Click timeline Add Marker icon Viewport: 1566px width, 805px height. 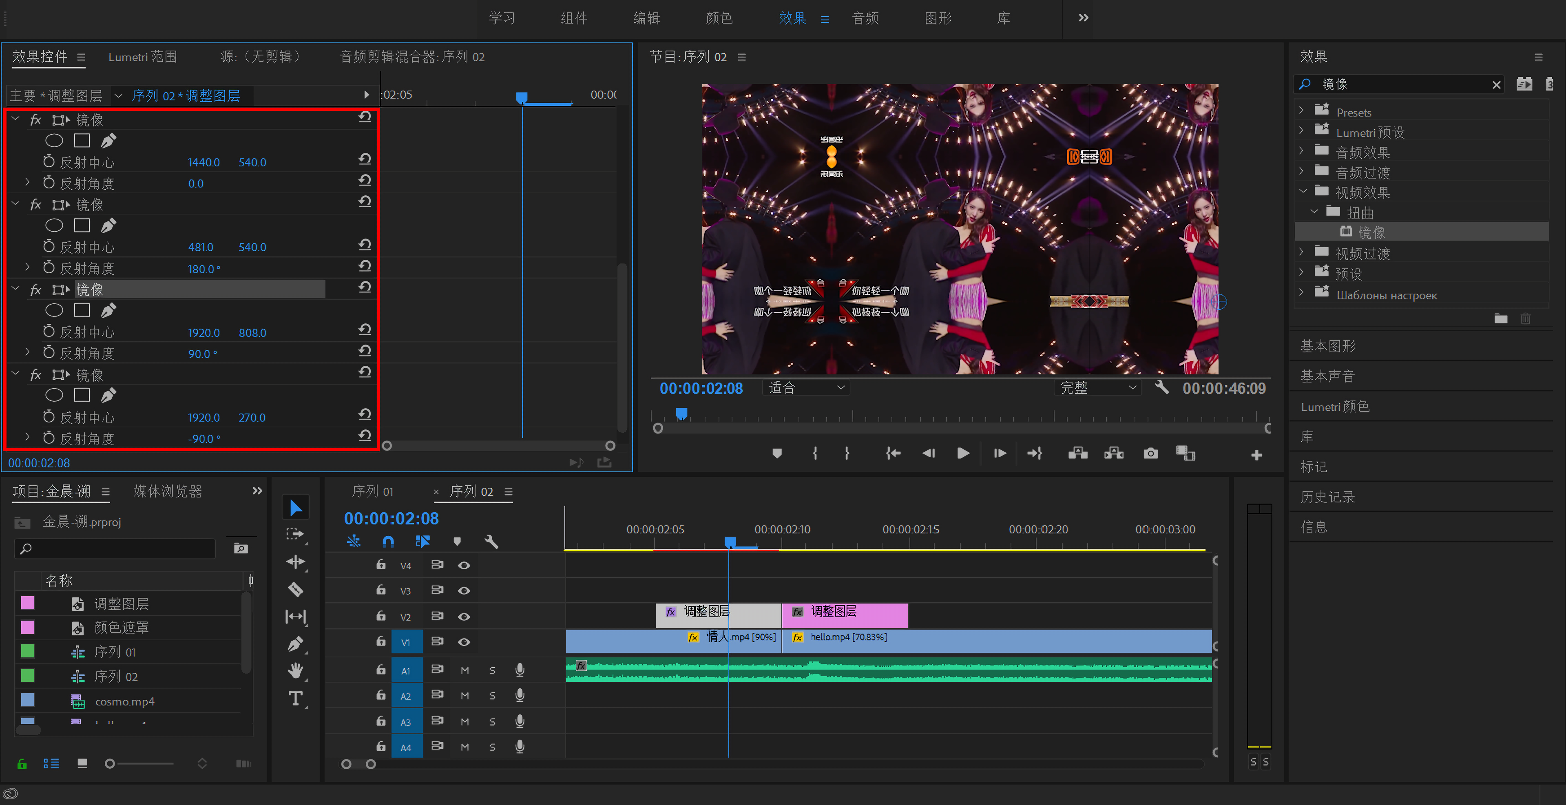pyautogui.click(x=457, y=541)
